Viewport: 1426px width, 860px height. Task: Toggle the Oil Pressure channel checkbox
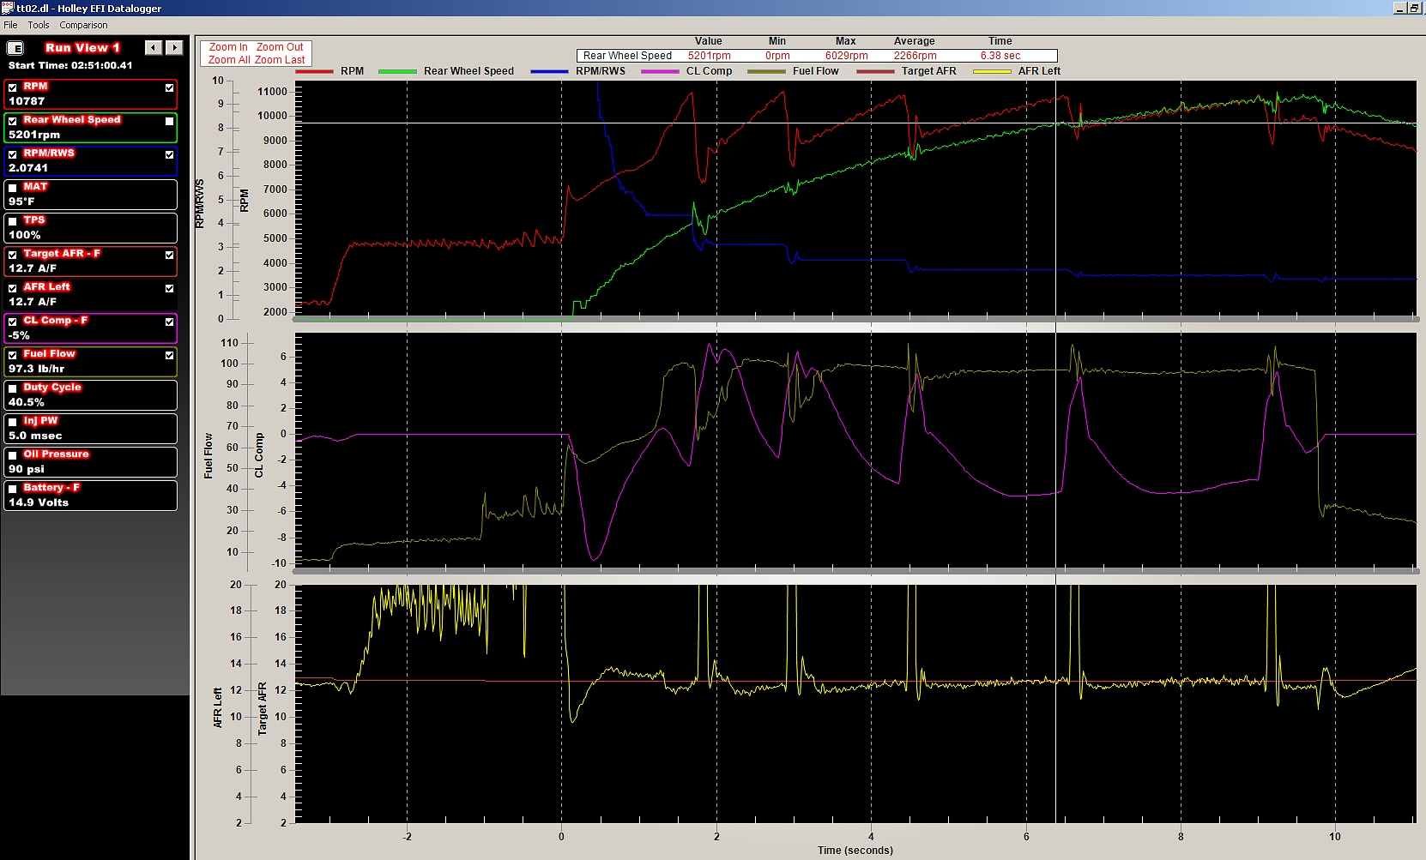coord(13,455)
